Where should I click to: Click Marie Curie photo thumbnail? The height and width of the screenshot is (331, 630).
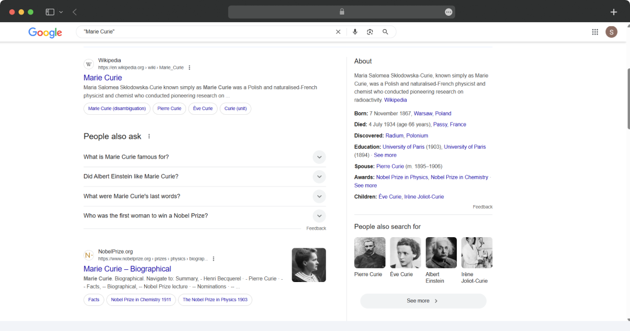pos(309,265)
